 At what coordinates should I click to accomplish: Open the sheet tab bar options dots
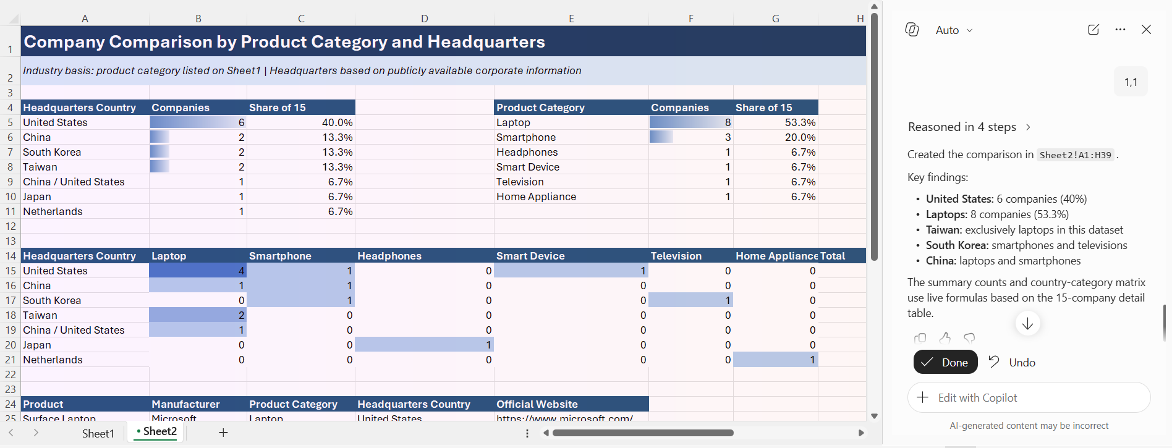tap(527, 433)
